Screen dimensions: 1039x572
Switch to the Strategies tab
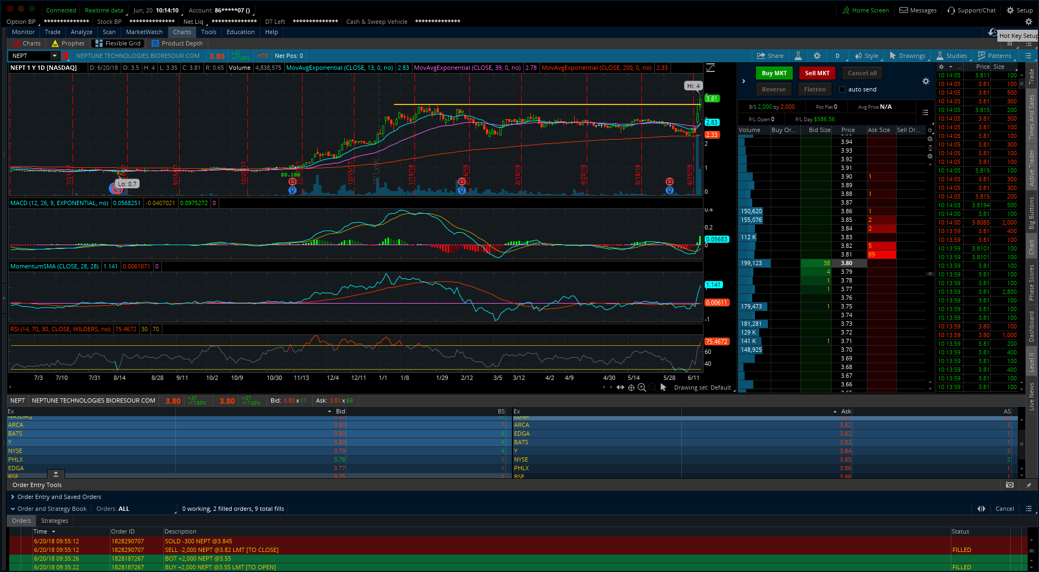[55, 521]
